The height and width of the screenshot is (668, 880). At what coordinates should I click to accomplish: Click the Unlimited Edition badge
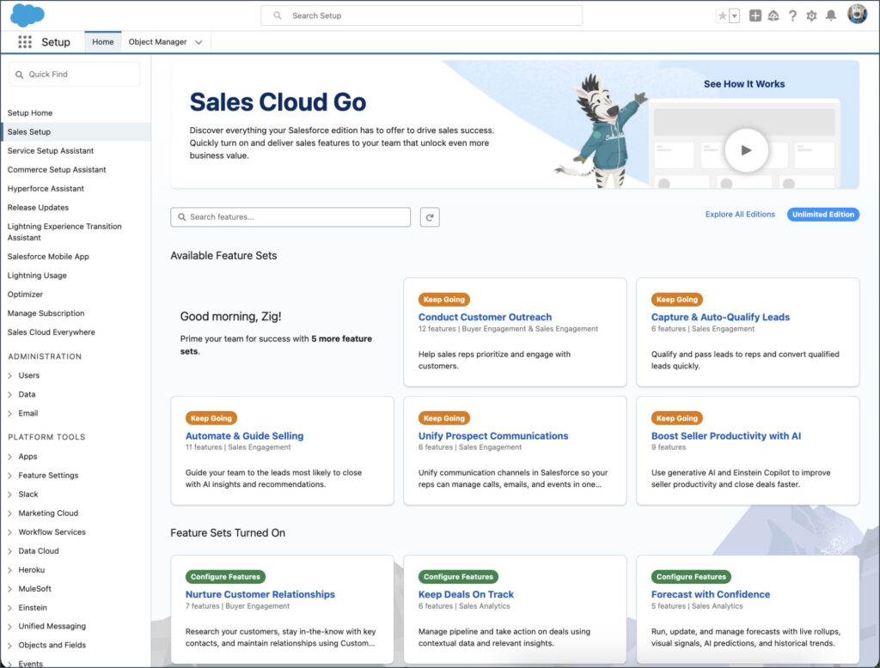coord(822,215)
